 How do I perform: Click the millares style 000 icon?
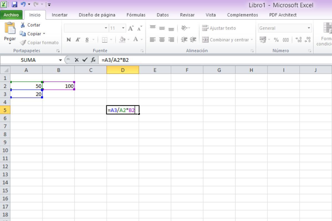[x=286, y=40]
